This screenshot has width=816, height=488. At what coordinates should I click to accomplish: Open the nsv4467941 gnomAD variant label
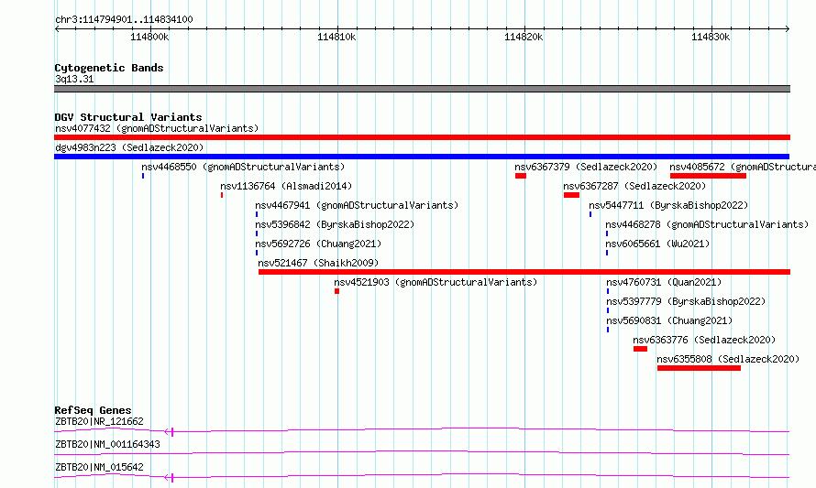click(x=357, y=205)
